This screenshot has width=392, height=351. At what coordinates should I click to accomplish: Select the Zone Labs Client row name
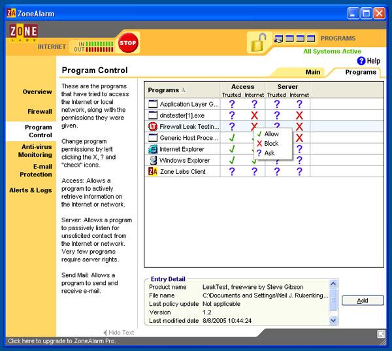coord(183,172)
